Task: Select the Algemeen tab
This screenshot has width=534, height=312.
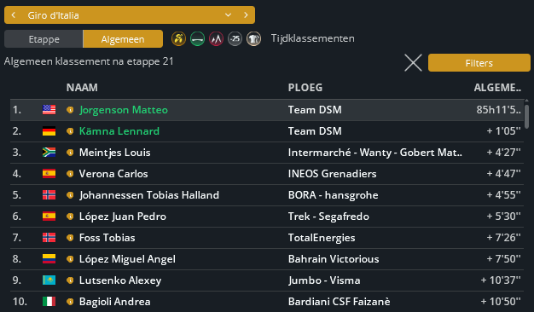Action: [123, 39]
